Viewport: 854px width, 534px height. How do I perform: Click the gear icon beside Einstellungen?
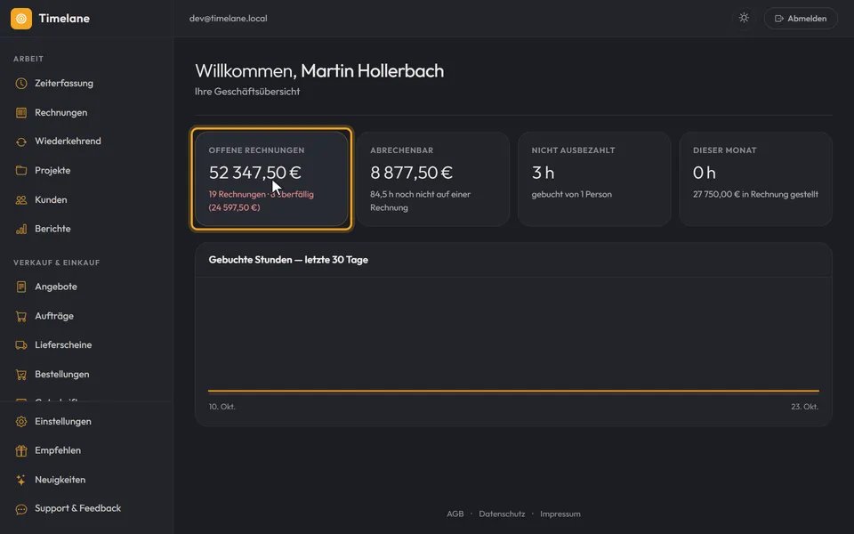21,422
